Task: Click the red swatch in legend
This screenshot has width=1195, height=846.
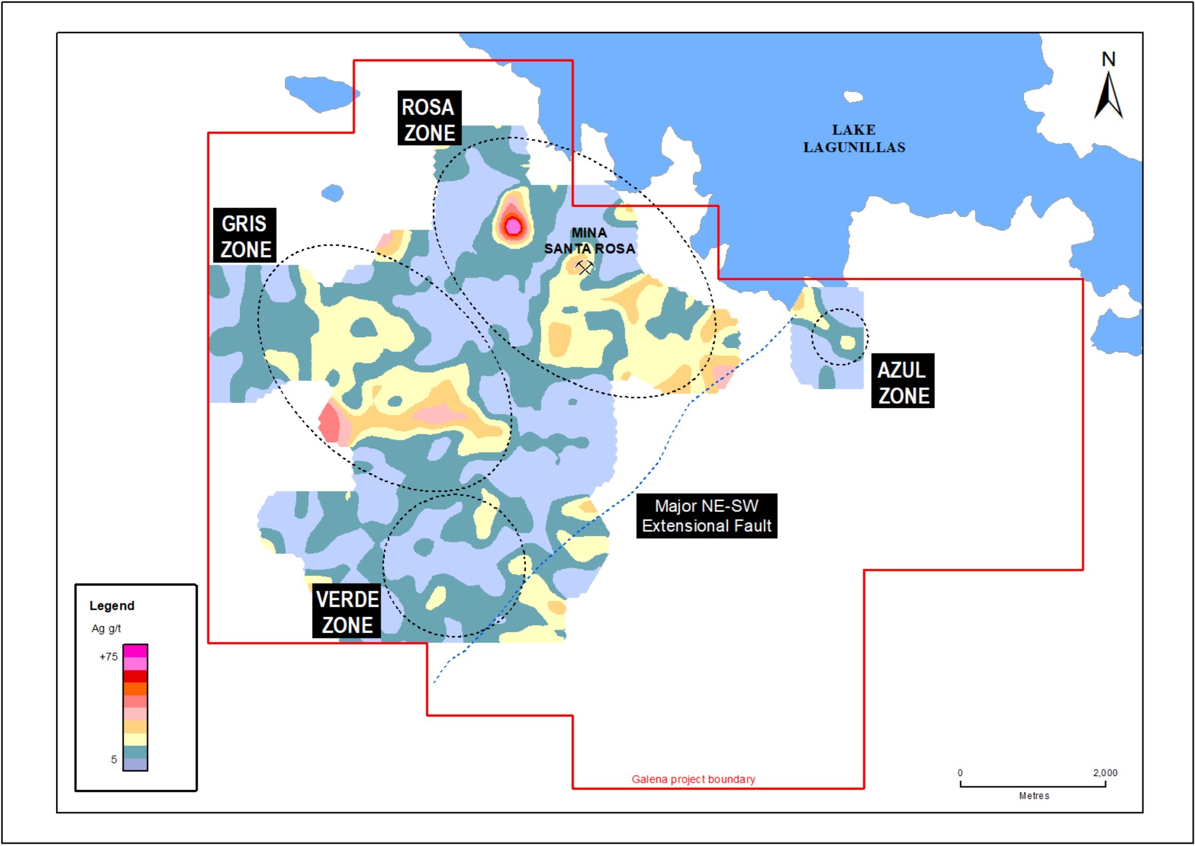Action: (x=136, y=676)
